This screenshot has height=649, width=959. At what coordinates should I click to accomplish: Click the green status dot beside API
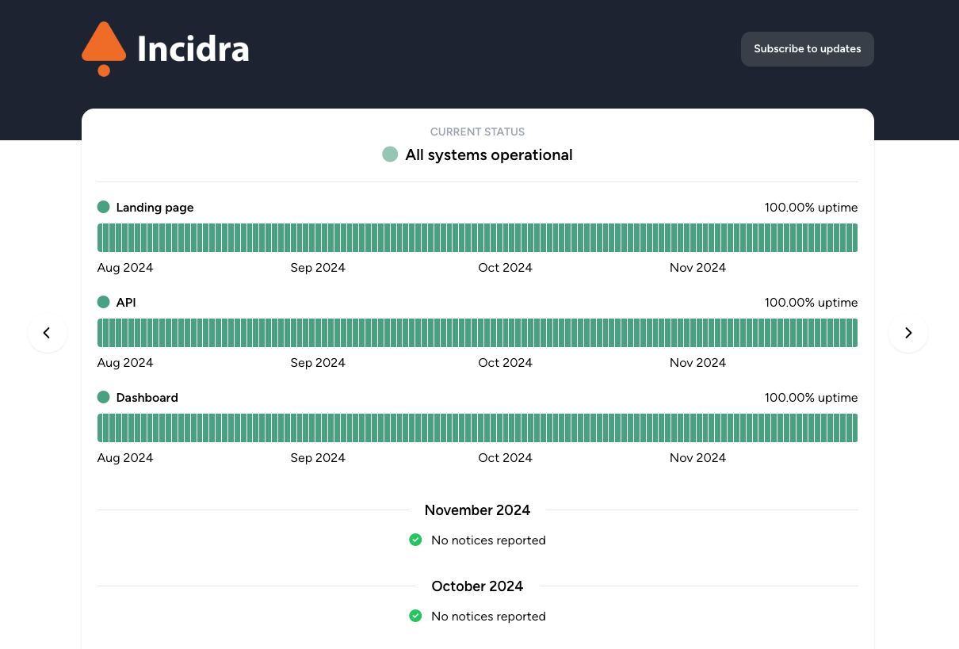pyautogui.click(x=103, y=302)
